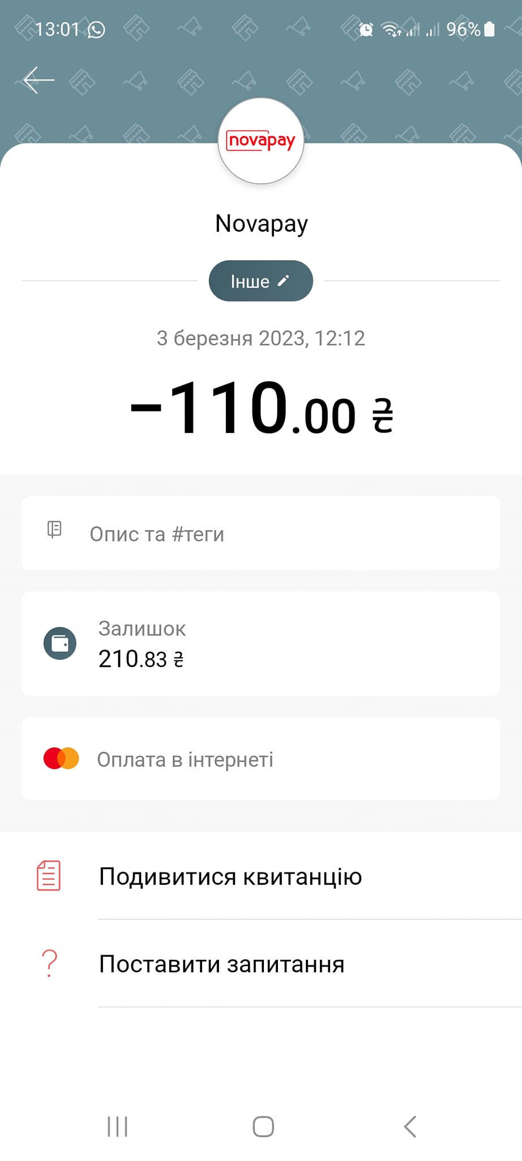Open Поставити запитання
Image resolution: width=522 pixels, height=1161 pixels.
click(261, 964)
